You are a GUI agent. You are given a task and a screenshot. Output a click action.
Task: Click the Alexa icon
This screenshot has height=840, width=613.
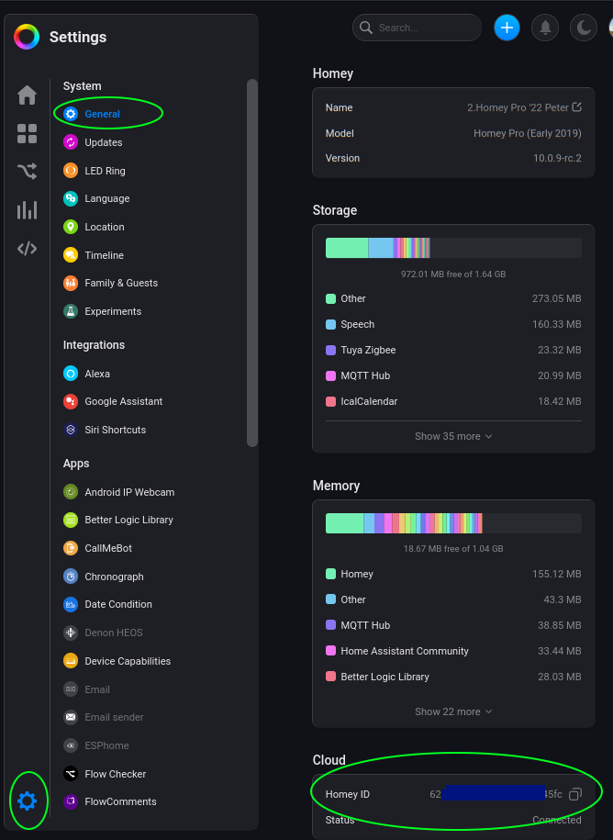pyautogui.click(x=71, y=374)
